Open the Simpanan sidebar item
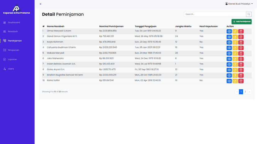The height and width of the screenshot is (144, 257). 13,50
